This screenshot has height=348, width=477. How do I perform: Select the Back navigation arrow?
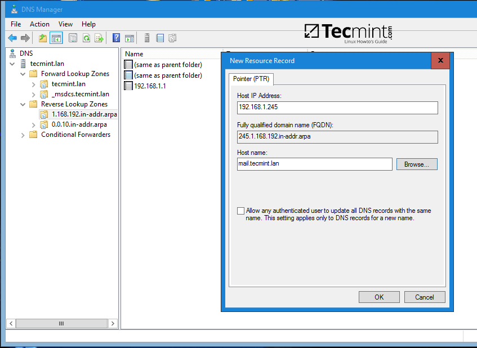tap(12, 38)
